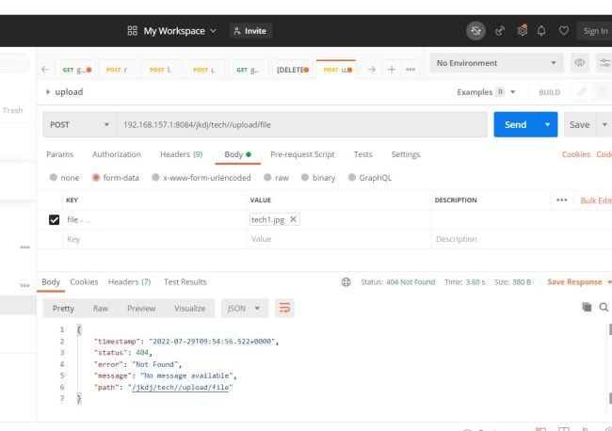Select the raw body type
The height and width of the screenshot is (431, 612).
pos(276,178)
